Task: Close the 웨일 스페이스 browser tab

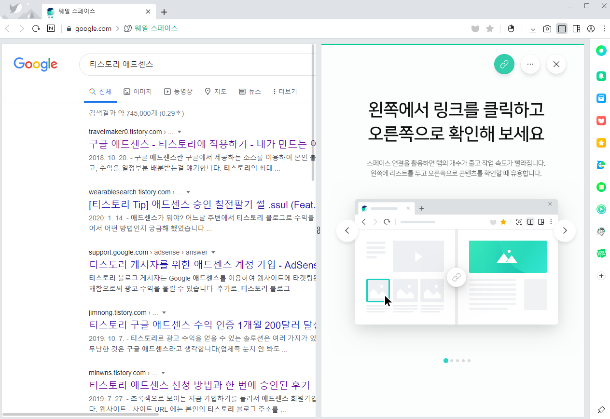Action: (x=148, y=12)
